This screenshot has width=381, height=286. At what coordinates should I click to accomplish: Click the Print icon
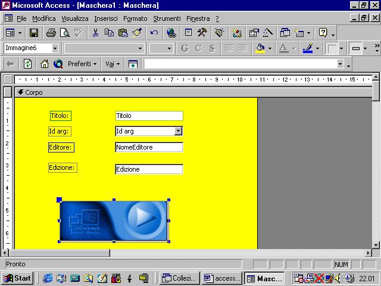[51, 33]
